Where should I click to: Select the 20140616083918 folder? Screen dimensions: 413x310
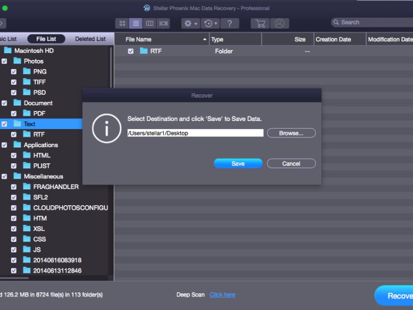pos(57,260)
